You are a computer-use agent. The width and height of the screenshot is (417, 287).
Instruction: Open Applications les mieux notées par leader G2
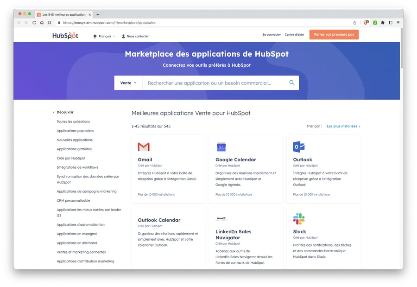point(89,212)
